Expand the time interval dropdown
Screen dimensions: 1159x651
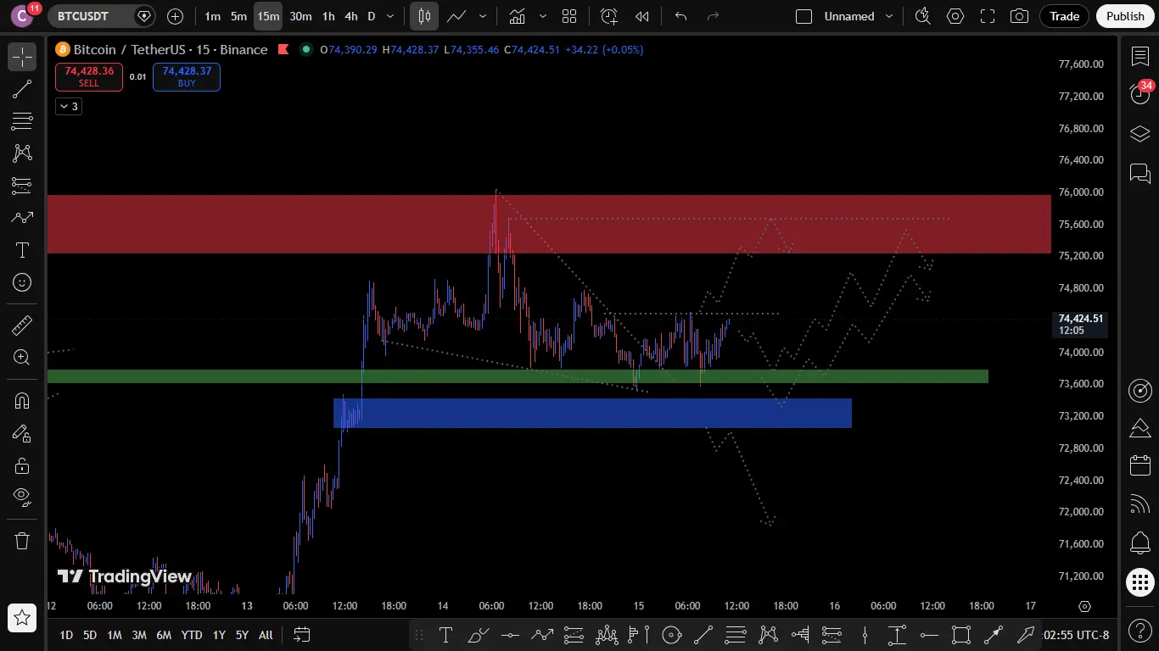[x=390, y=16]
